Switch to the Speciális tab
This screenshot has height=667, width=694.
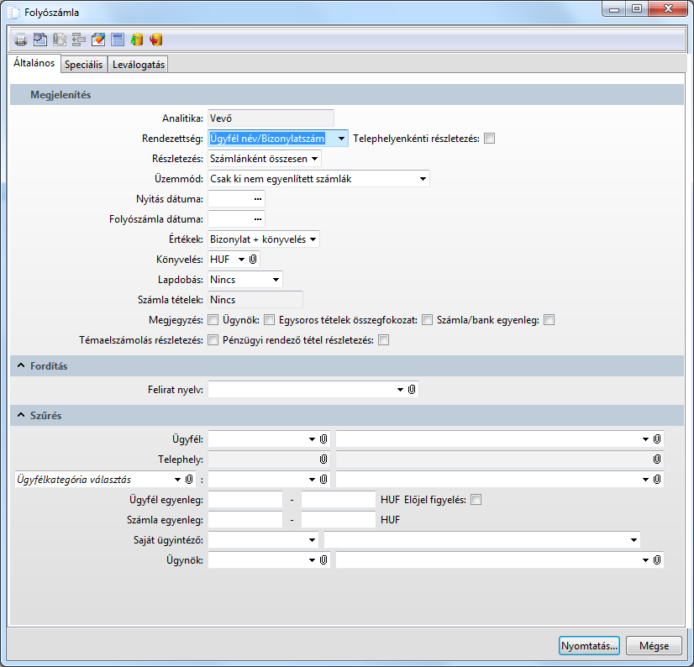(84, 64)
